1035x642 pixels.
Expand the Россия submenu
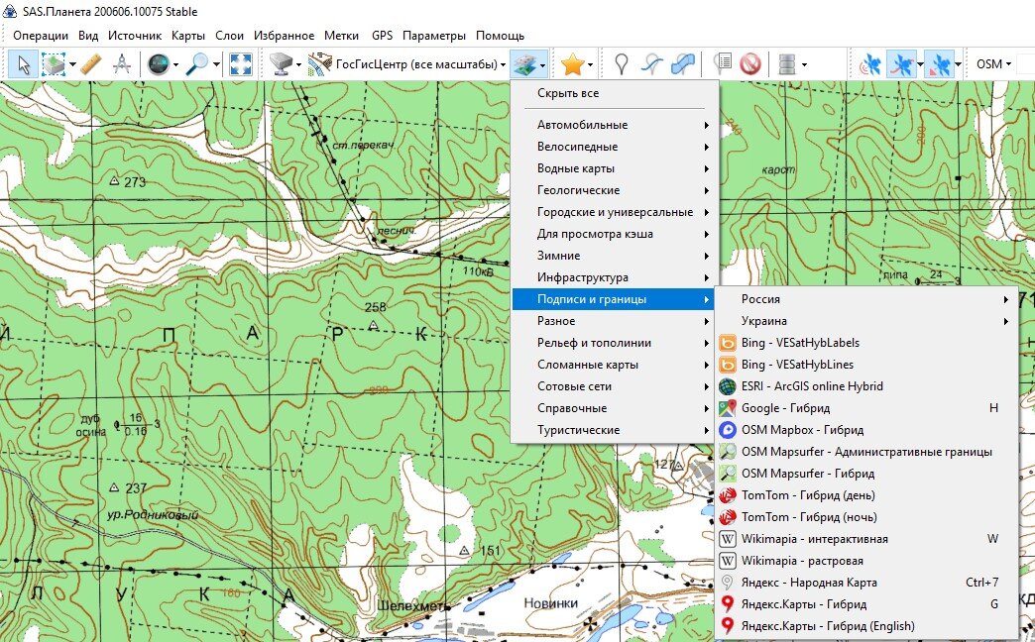pos(866,299)
